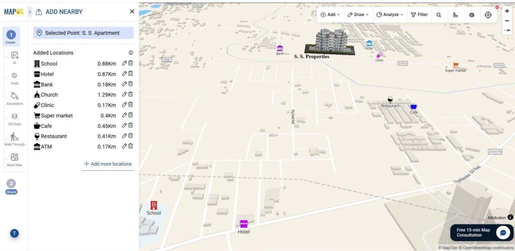Click the print map icon
This screenshot has width=515, height=251.
472,15
